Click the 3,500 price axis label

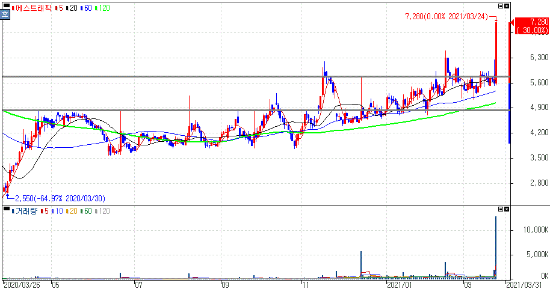coord(539,157)
